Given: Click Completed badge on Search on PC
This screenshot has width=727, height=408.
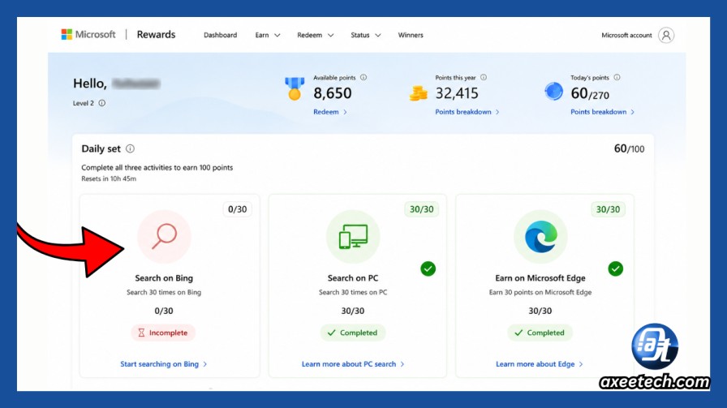Looking at the screenshot, I should tap(352, 333).
